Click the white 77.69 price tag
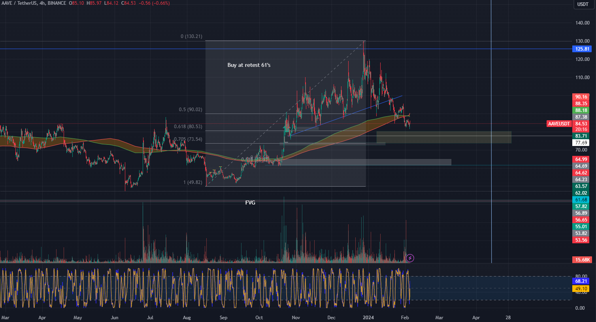The height and width of the screenshot is (322, 596). point(581,143)
